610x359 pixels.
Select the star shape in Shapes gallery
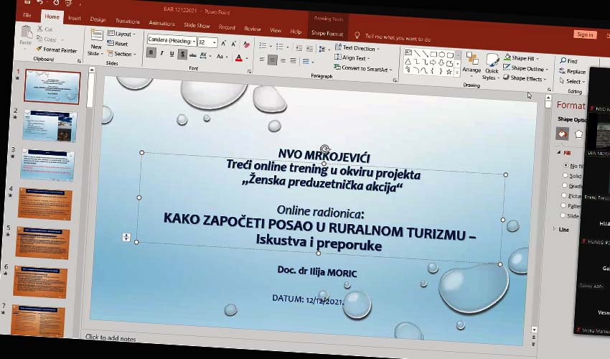point(449,72)
